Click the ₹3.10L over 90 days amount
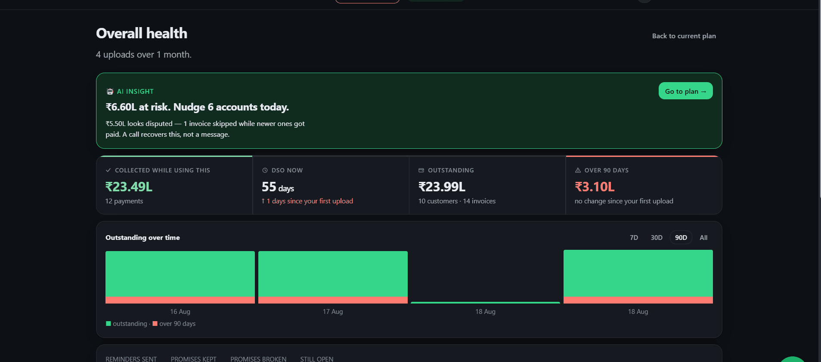The width and height of the screenshot is (821, 362). [x=595, y=187]
